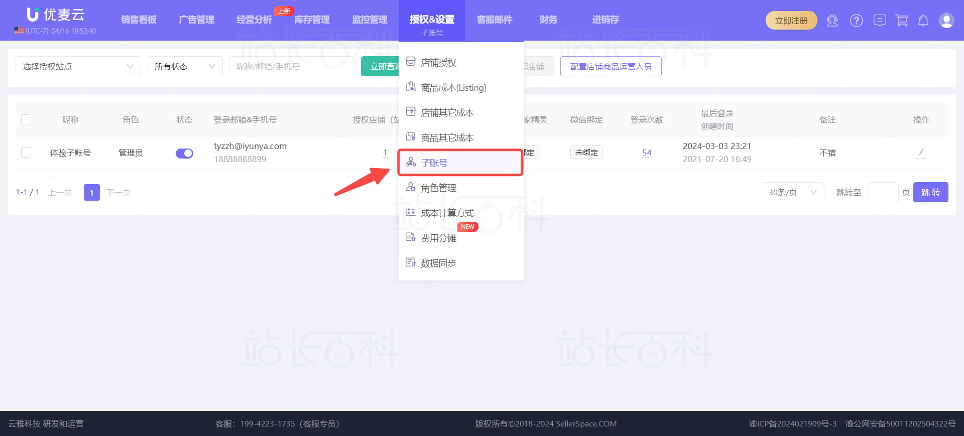The image size is (964, 436).
Task: Click the 体验子账号 nickname cell
Action: [x=70, y=153]
